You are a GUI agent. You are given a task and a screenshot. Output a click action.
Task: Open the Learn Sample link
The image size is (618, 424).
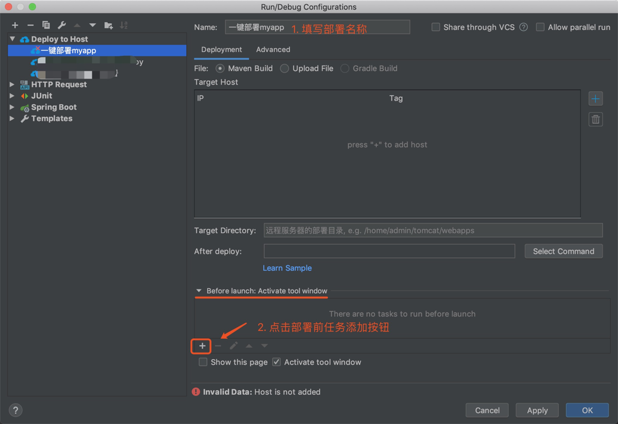click(x=287, y=268)
